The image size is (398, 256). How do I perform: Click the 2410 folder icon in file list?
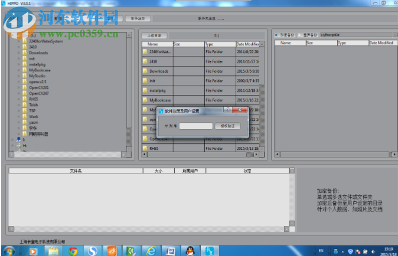(x=145, y=61)
